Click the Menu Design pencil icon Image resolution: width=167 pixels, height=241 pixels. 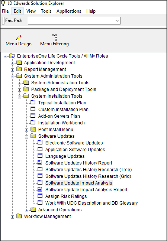click(x=19, y=38)
